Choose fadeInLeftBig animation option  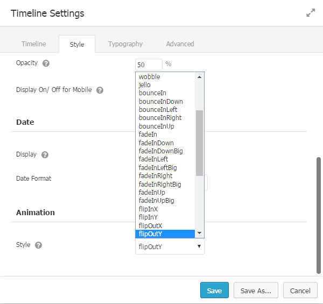pos(158,168)
